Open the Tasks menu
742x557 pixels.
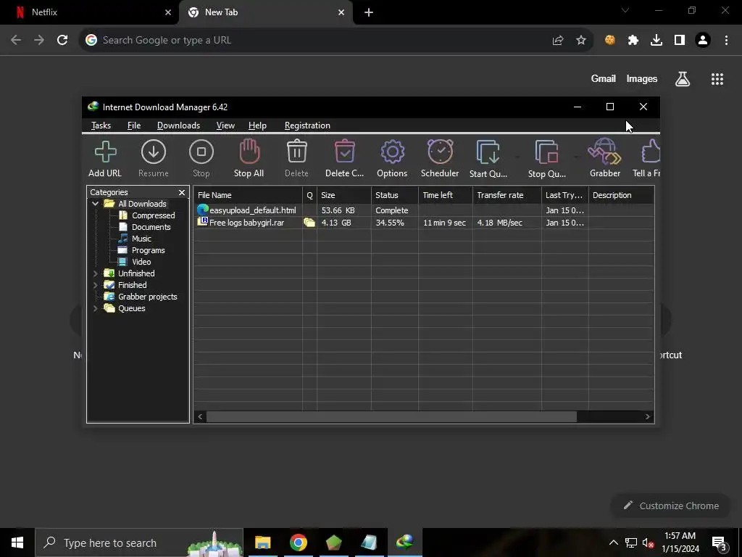101,125
